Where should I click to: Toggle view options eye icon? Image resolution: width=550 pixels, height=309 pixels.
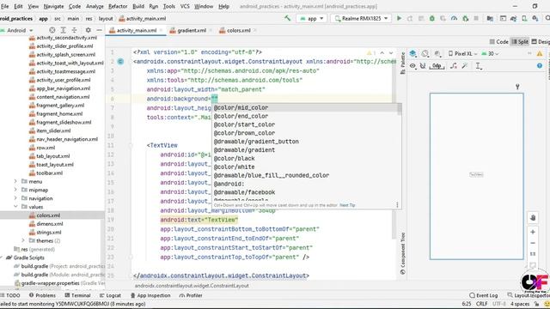(412, 65)
